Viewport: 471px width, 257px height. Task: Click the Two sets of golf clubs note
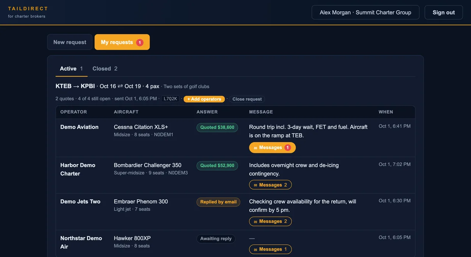click(x=186, y=87)
